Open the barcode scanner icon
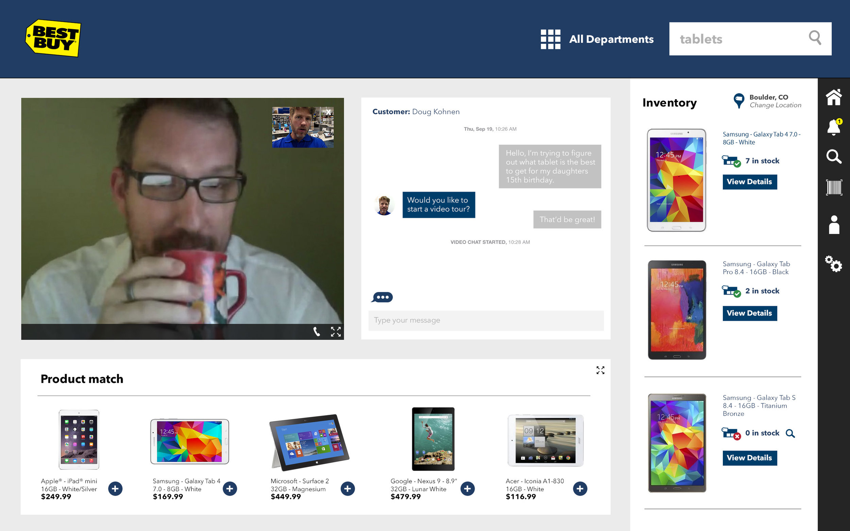This screenshot has height=531, width=850. (x=833, y=187)
